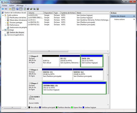
Task: Click the Refresh page icon in toolbar
Action: [x=25, y=9]
